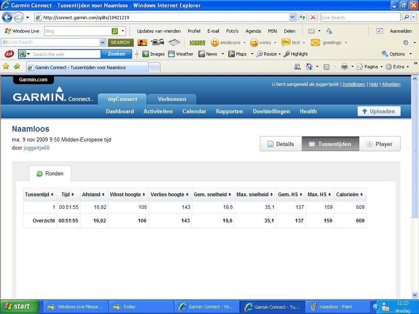Click the Ask Search the web field

(x=66, y=54)
